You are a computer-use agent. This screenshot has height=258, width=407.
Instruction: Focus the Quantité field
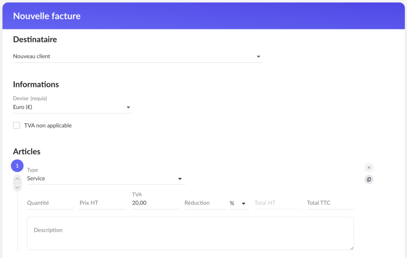click(50, 203)
